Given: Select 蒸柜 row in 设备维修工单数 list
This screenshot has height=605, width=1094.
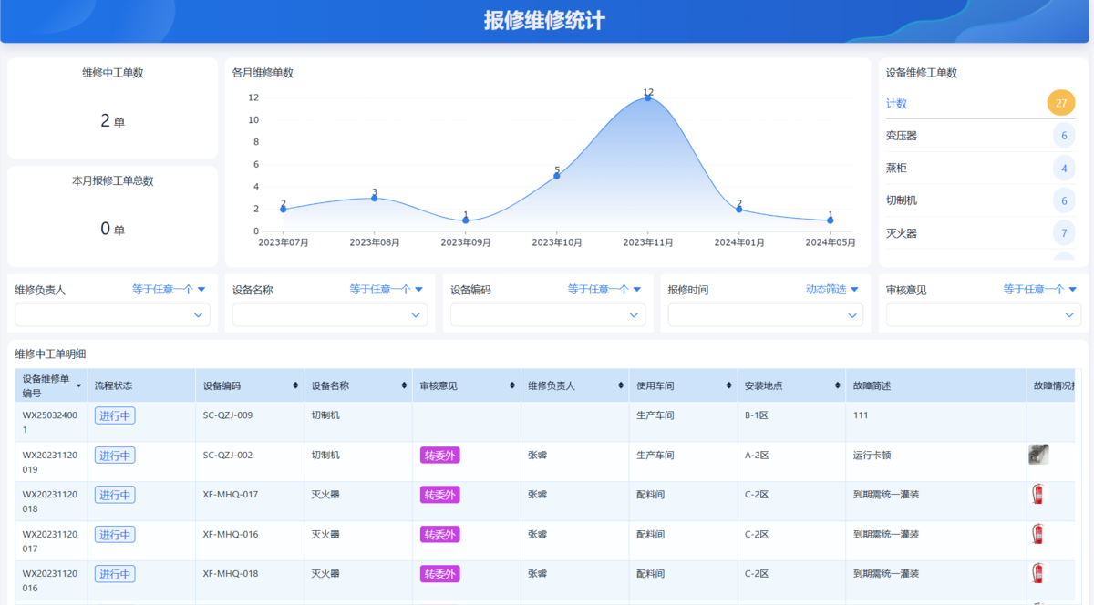Looking at the screenshot, I should [x=981, y=169].
